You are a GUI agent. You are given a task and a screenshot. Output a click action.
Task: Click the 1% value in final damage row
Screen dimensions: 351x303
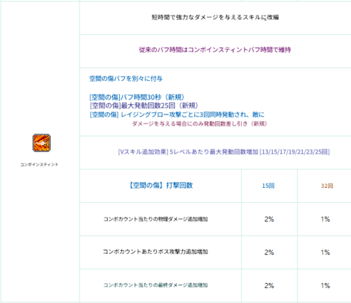[326, 286]
